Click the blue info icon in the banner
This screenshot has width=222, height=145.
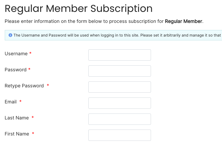tap(10, 35)
